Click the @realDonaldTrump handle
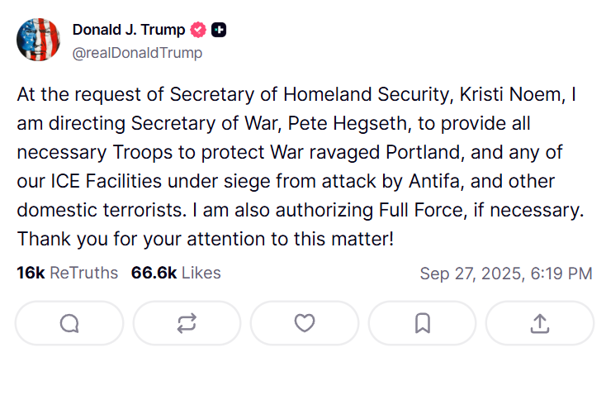 point(137,53)
